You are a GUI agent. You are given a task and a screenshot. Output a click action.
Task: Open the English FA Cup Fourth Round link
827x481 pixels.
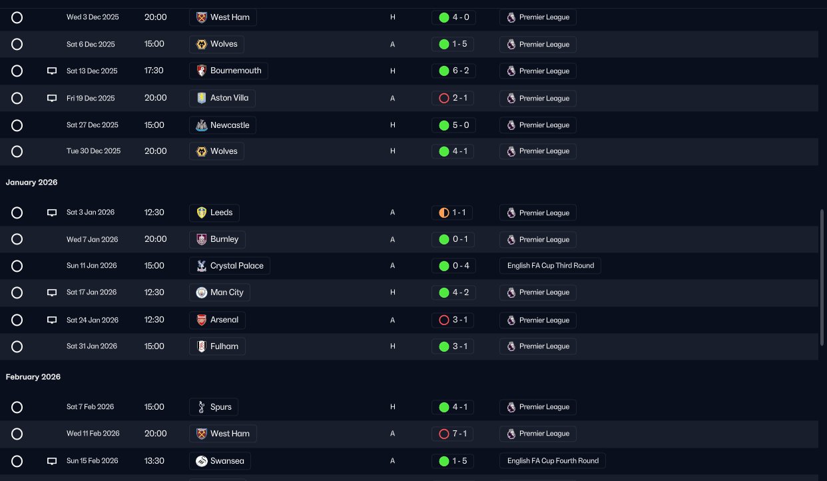tap(553, 461)
